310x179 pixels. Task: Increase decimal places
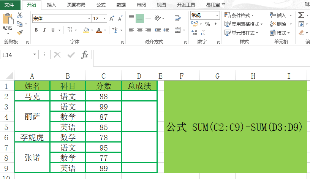(x=195, y=32)
